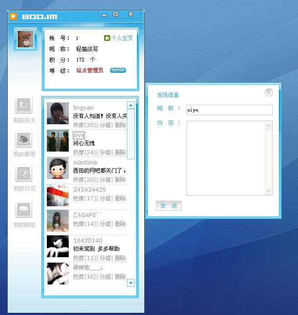Click message textarea scroll up arrow
Viewport: 298px width, 315px height.
coord(268,126)
